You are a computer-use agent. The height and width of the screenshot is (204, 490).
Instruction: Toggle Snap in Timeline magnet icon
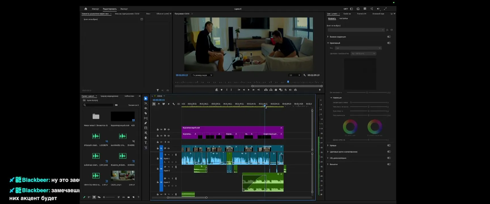(159, 104)
